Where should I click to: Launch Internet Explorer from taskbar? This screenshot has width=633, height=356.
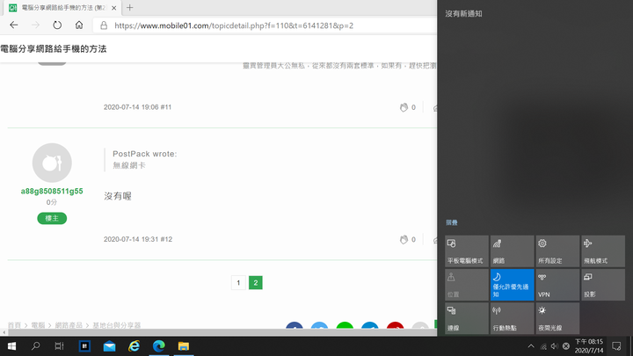pos(134,346)
